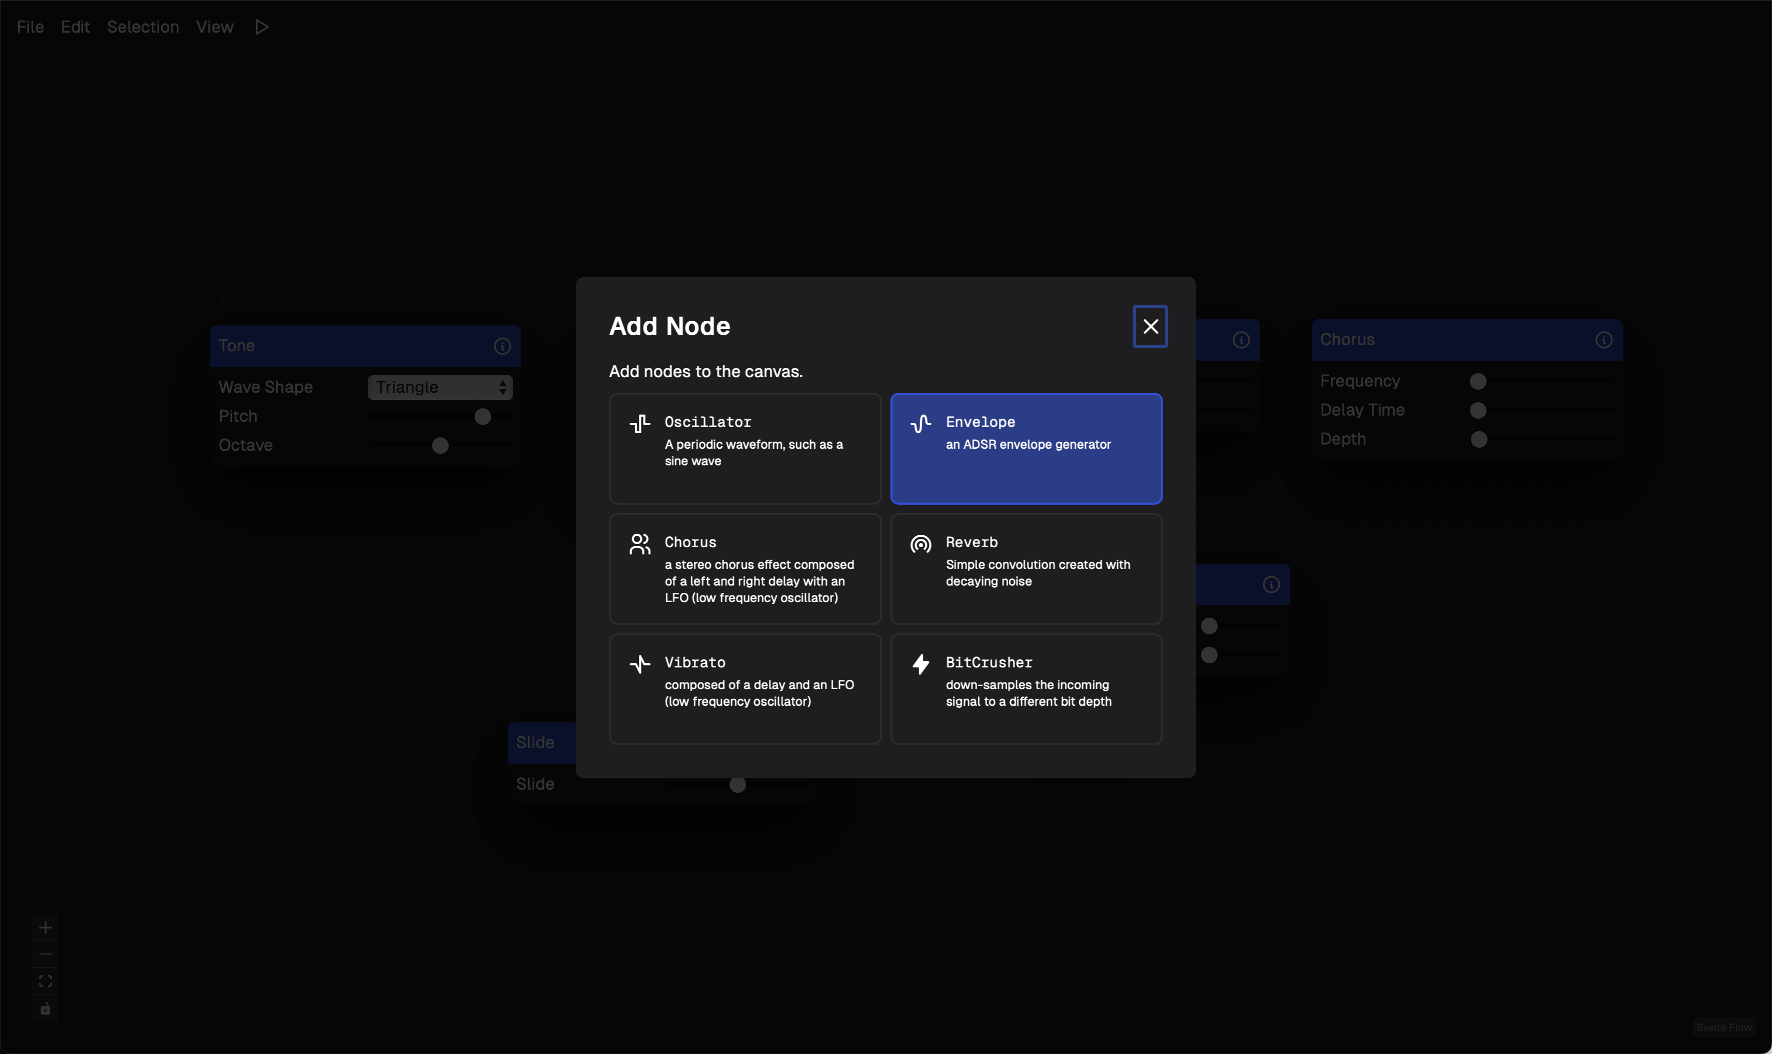Image resolution: width=1772 pixels, height=1054 pixels.
Task: Click the Vibrato pulse icon
Action: (x=640, y=664)
